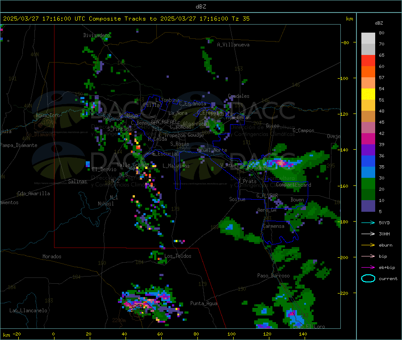Click the Agua_Toro location label
The height and width of the screenshot is (340, 402).
click(48, 115)
